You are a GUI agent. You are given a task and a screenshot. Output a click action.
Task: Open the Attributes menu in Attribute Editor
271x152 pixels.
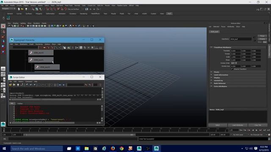231,27
